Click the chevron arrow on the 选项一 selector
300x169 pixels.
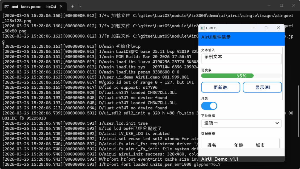(277, 123)
